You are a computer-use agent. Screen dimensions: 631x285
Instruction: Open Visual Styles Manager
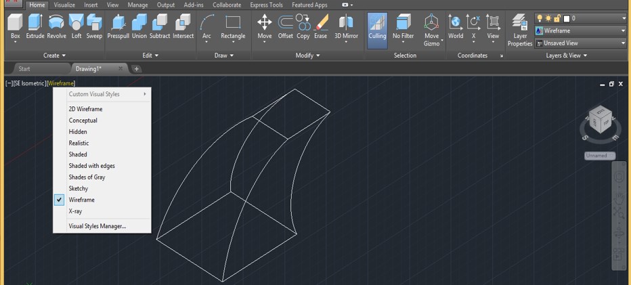click(97, 226)
